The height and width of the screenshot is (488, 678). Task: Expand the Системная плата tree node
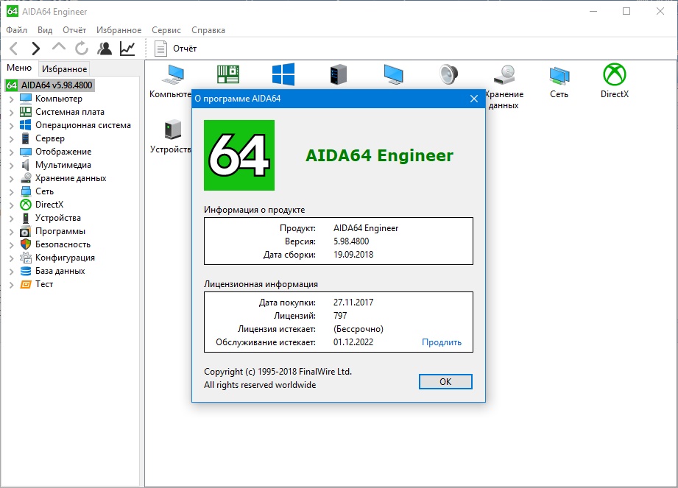(x=11, y=112)
